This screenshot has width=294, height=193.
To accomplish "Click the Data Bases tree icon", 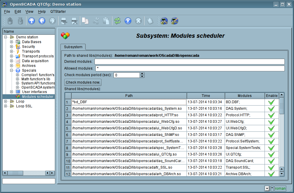I will (18, 42).
